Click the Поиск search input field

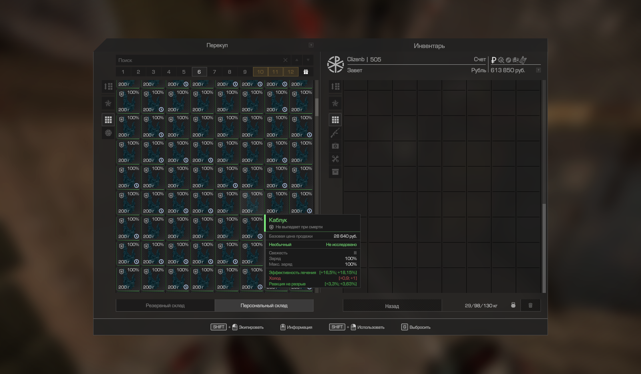199,60
